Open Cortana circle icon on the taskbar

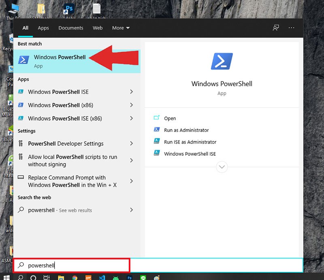click(x=33, y=278)
